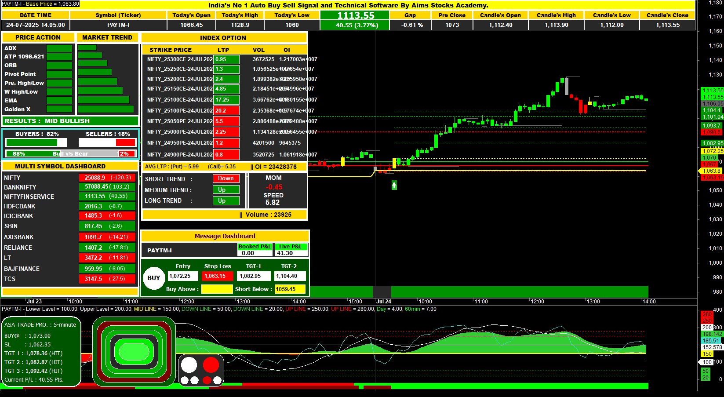Click the TGT-1 field 1,082.95
The width and height of the screenshot is (724, 397).
pos(253,276)
